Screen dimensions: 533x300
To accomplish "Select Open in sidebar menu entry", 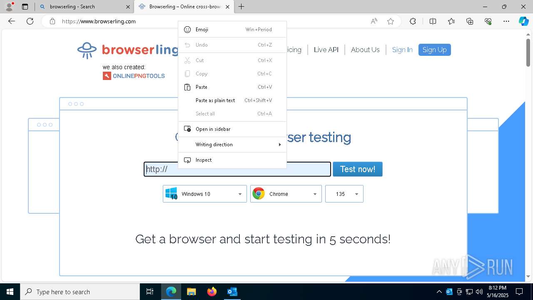I will (232, 129).
